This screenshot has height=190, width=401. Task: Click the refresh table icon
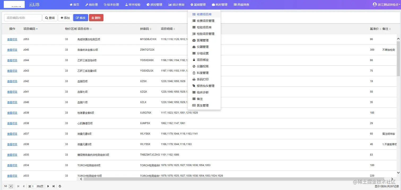[60, 186]
